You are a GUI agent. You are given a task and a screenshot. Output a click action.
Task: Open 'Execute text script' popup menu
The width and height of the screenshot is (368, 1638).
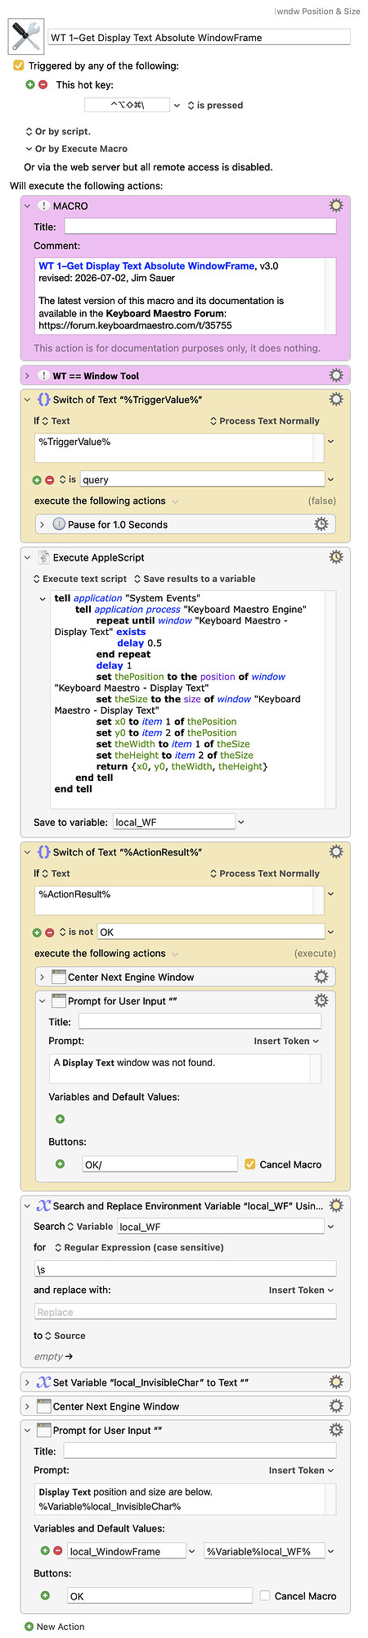80,579
